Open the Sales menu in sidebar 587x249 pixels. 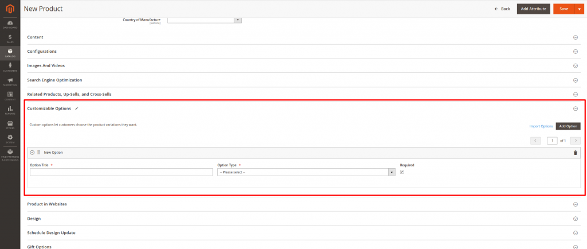tap(10, 38)
